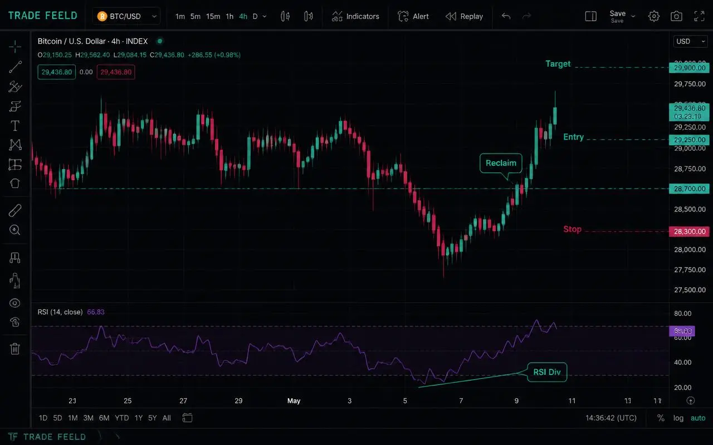The width and height of the screenshot is (713, 445).
Task: Click the scroll-to-latest icon on time axis
Action: tap(691, 400)
